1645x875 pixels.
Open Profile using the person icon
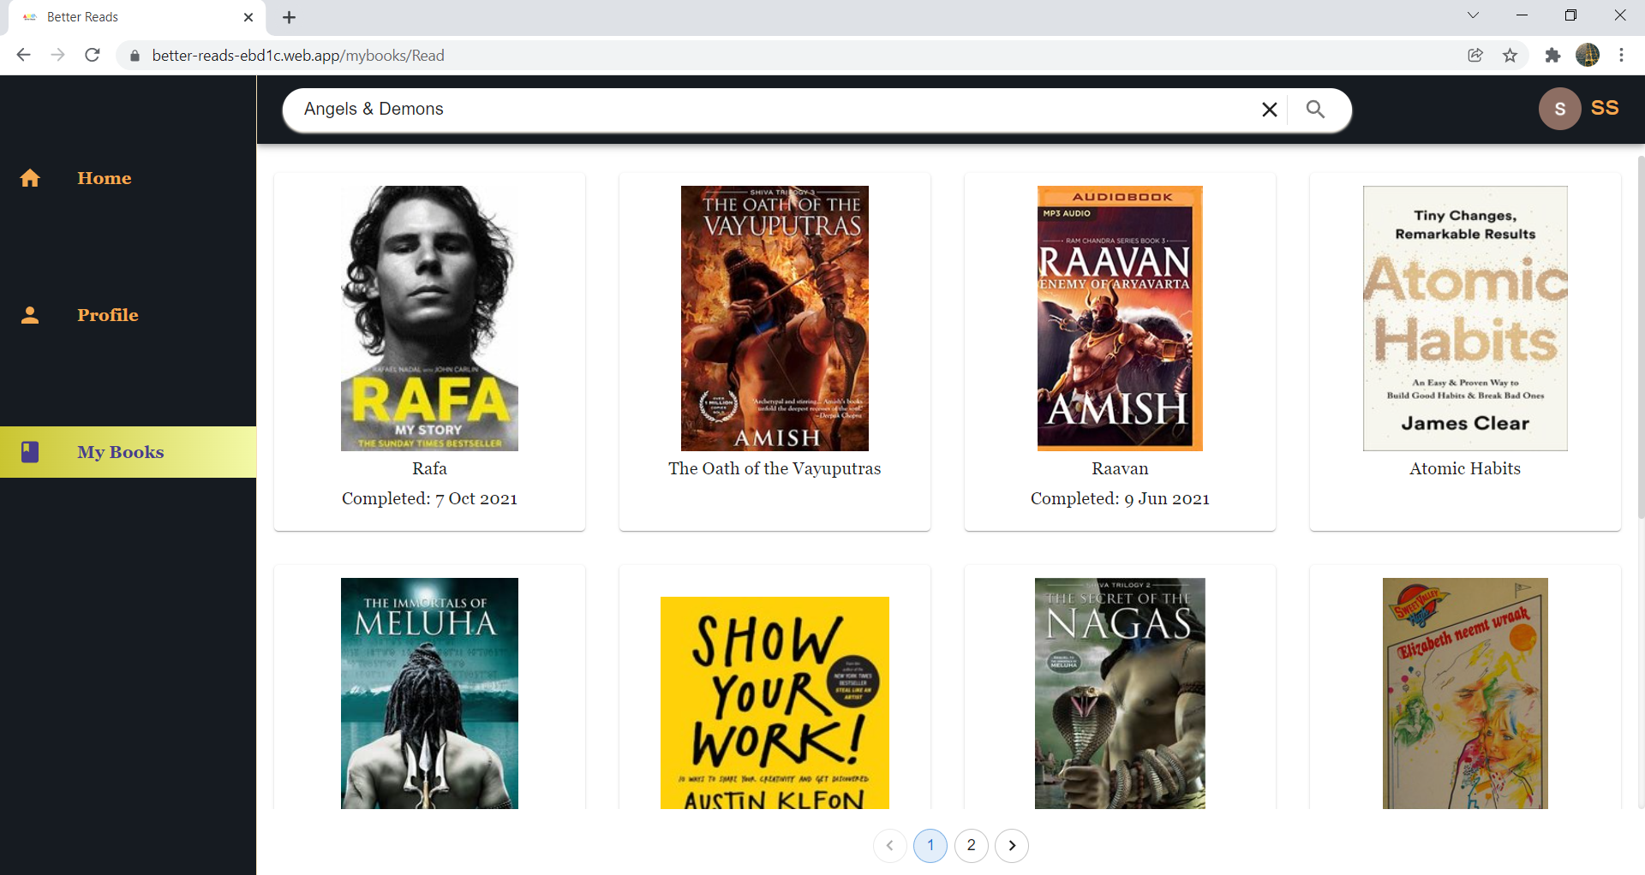click(30, 315)
